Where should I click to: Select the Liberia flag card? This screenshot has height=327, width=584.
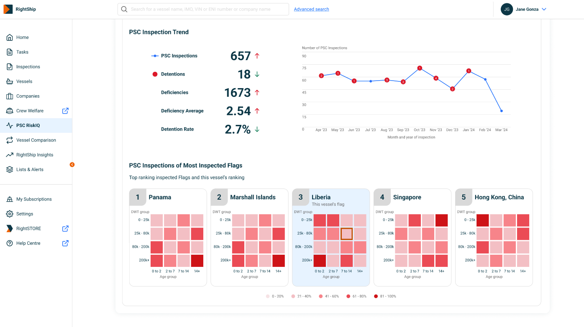(x=330, y=198)
